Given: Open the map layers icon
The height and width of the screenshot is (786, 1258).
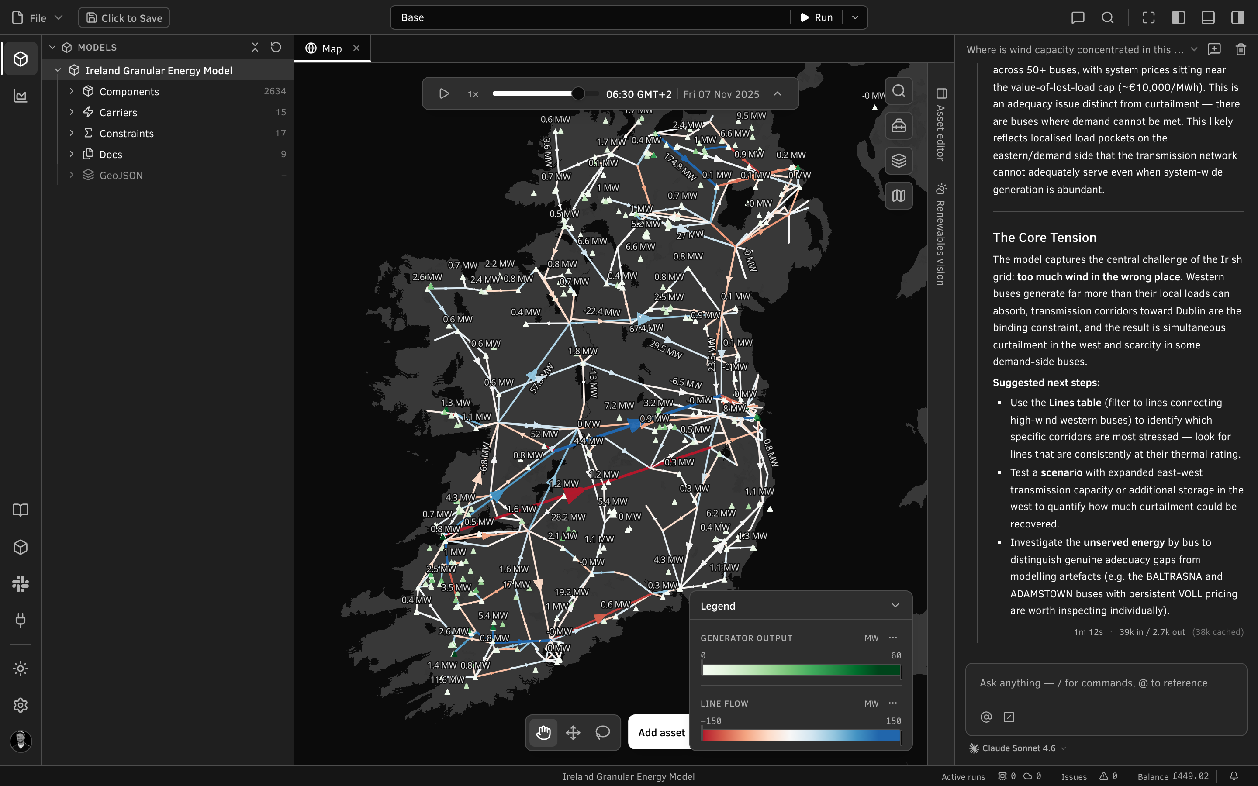Looking at the screenshot, I should coord(899,161).
